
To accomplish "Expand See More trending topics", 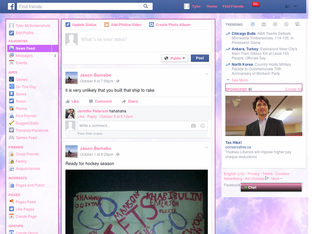I will (239, 80).
